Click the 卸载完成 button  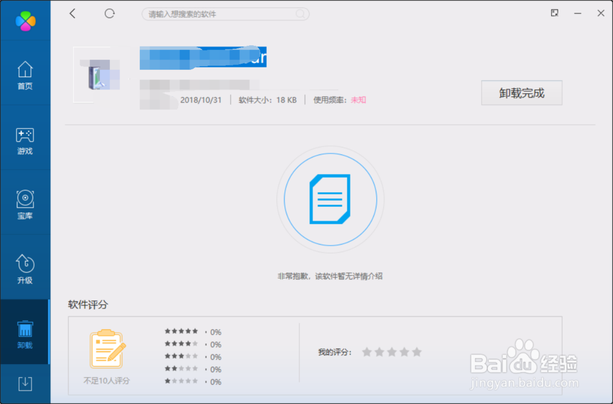pyautogui.click(x=522, y=93)
